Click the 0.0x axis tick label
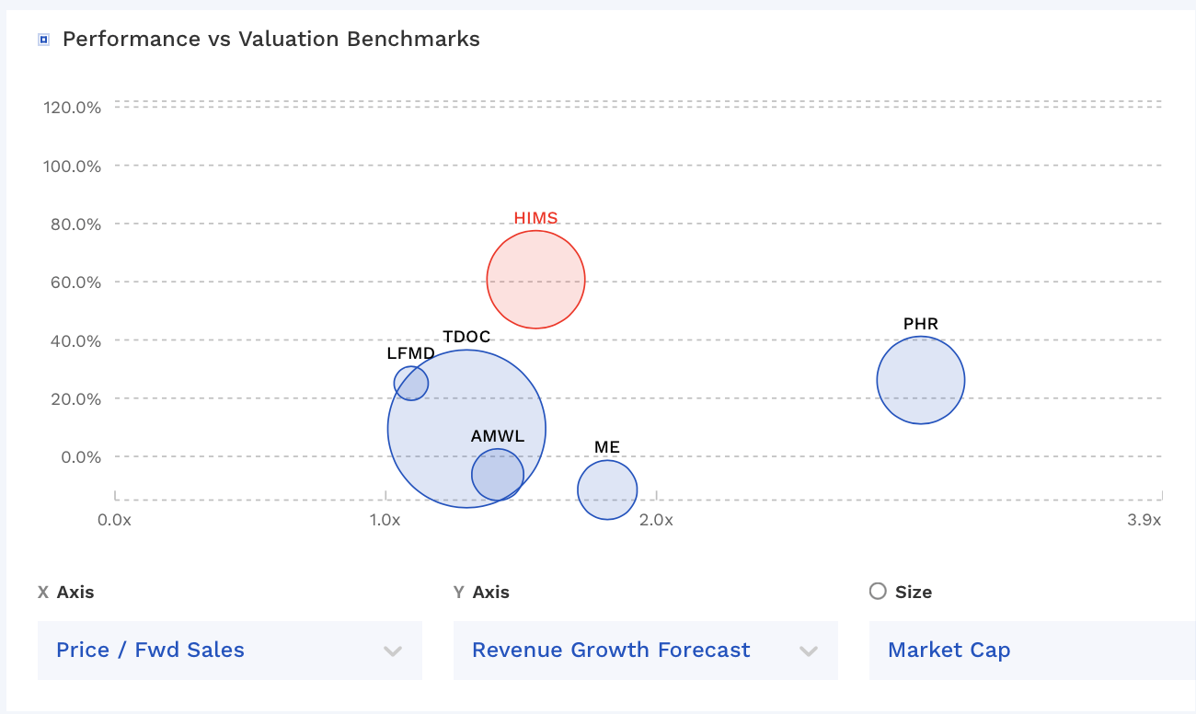The height and width of the screenshot is (714, 1196). (x=114, y=520)
